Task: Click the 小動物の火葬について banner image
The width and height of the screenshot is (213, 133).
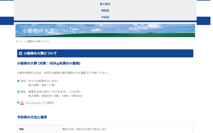Action: [105, 30]
